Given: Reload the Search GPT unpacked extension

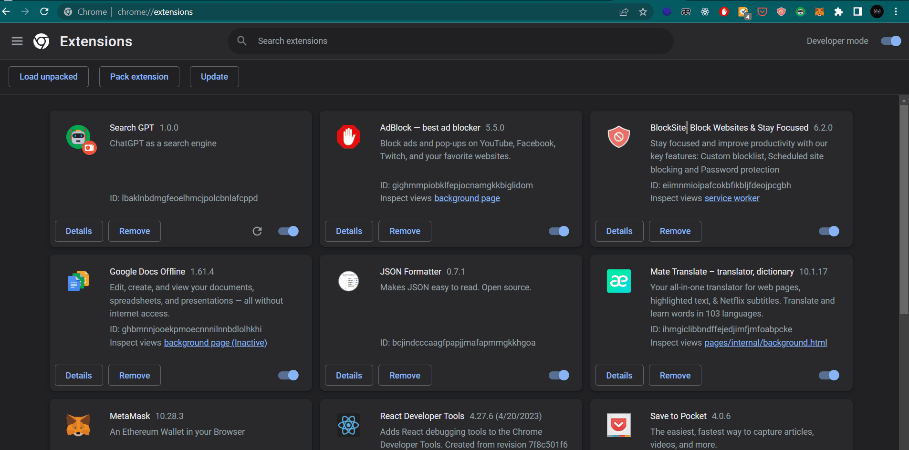Looking at the screenshot, I should [x=257, y=231].
